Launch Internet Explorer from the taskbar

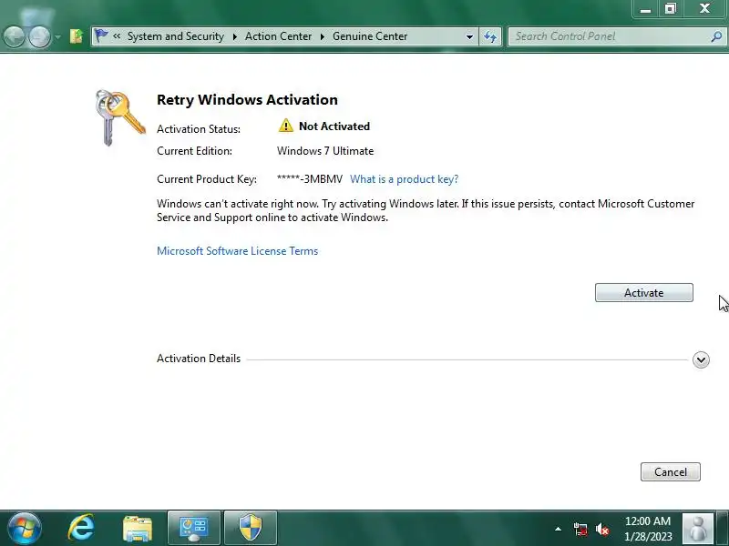[81, 528]
